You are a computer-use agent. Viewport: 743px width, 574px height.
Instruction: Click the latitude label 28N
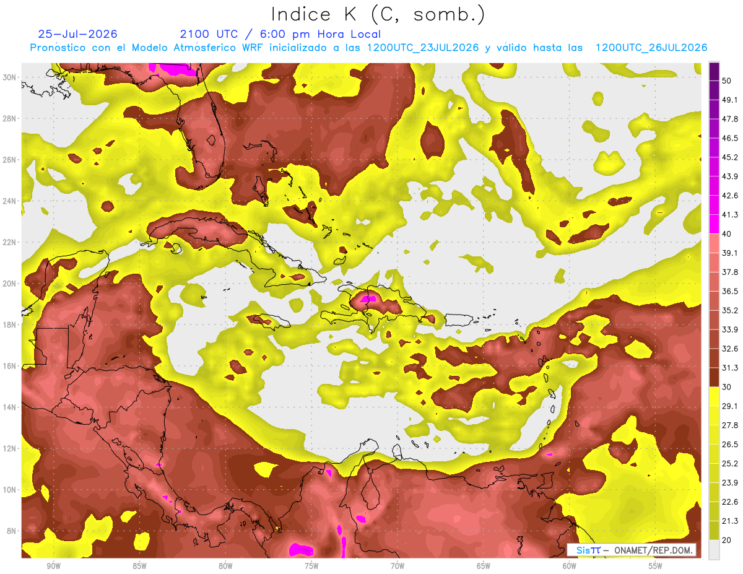click(9, 118)
